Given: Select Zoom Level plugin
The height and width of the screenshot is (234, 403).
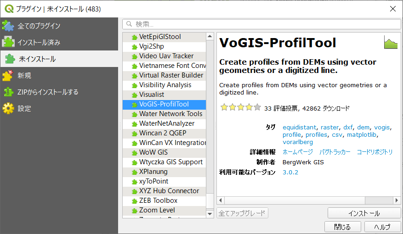Looking at the screenshot, I should [164, 210].
